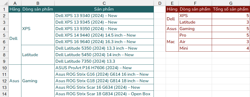The height and width of the screenshot is (97, 250).
Task: Select the merged "Latitude" cell in column B
Action: point(38,55)
